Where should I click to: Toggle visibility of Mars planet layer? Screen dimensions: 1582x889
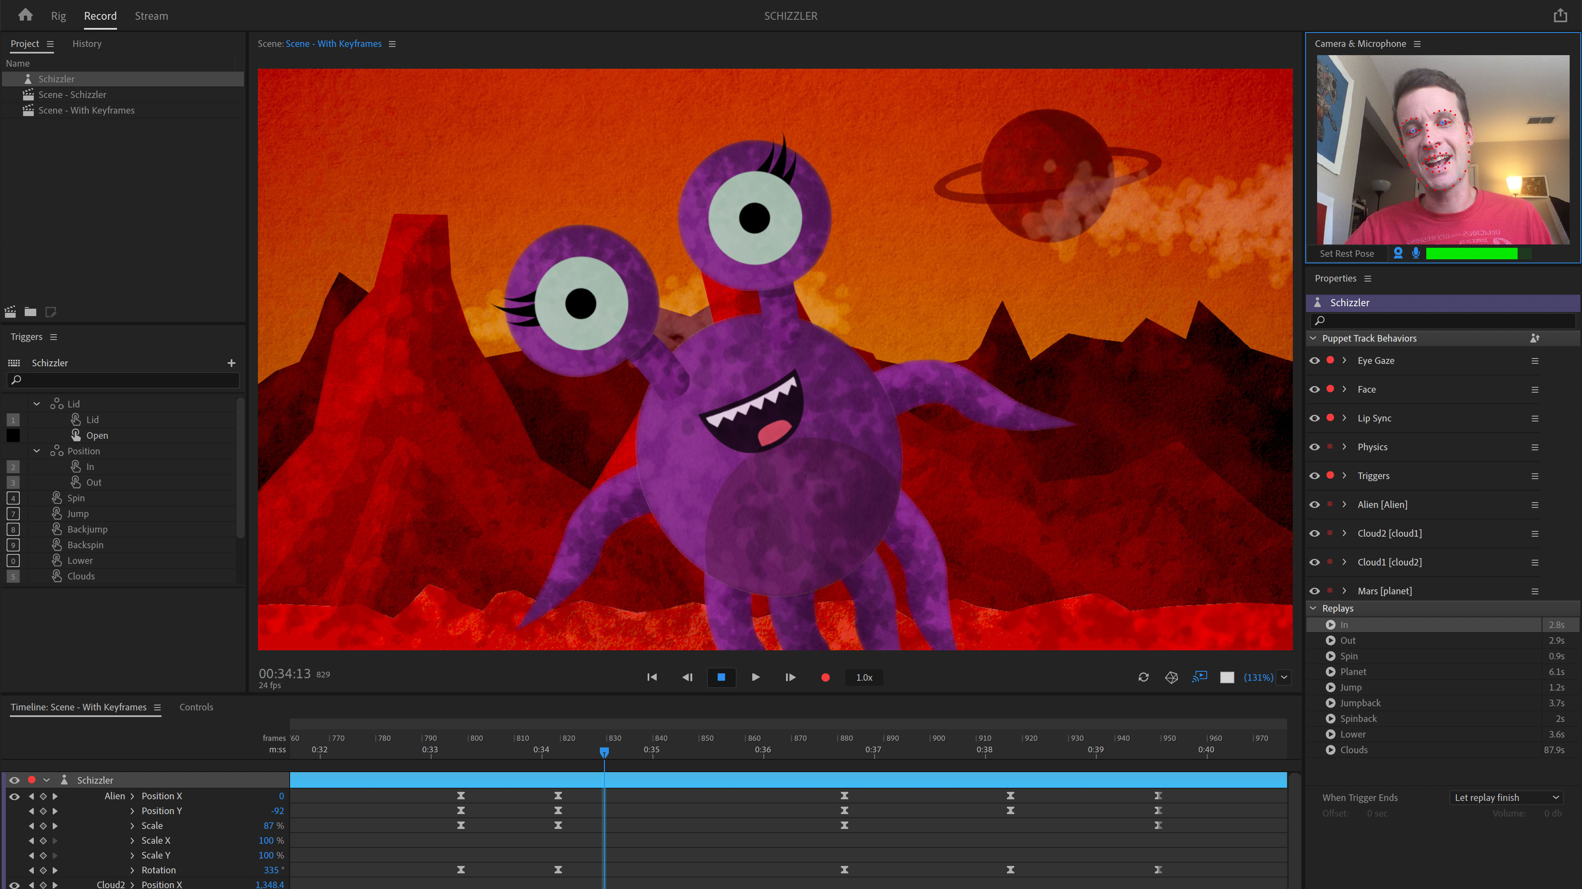[x=1316, y=591]
